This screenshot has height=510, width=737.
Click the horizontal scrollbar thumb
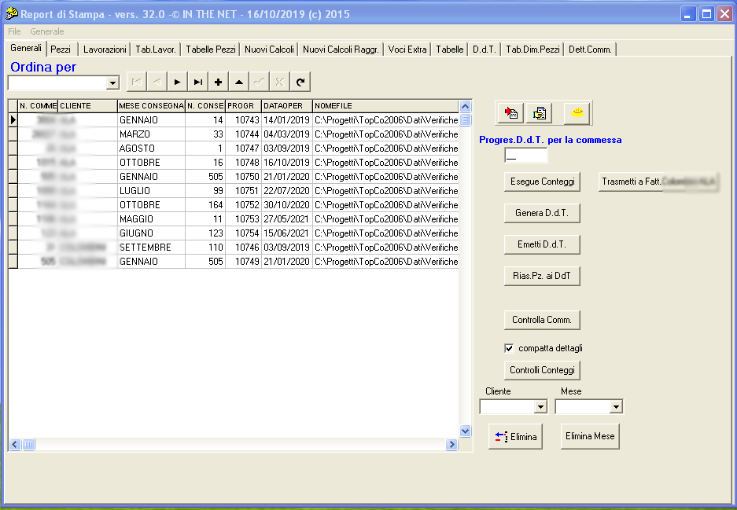coord(28,444)
